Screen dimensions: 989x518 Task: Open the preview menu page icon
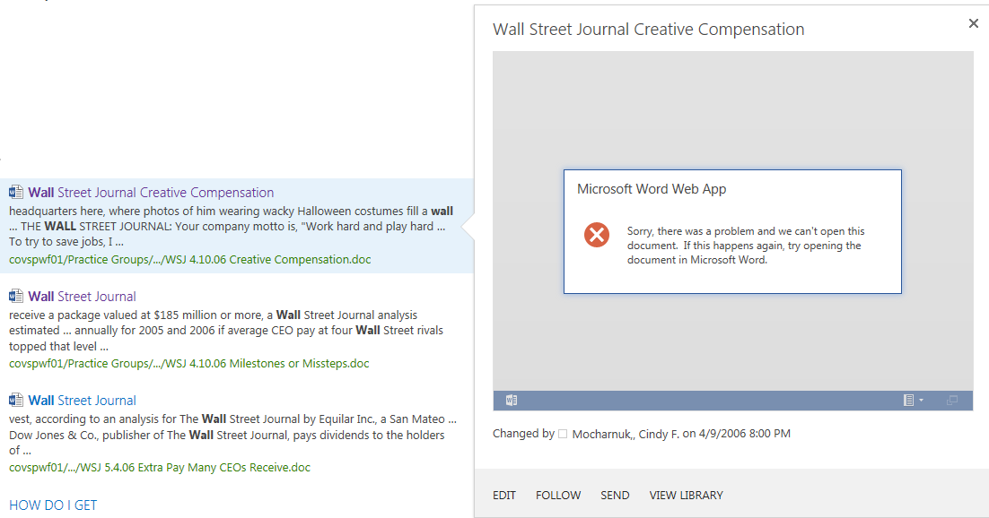click(x=908, y=401)
